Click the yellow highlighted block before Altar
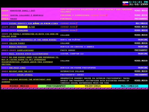 click(x=22, y=27)
